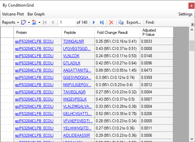Open the Reports dropdown menu
Screen dimensions: 195x142
11,22
